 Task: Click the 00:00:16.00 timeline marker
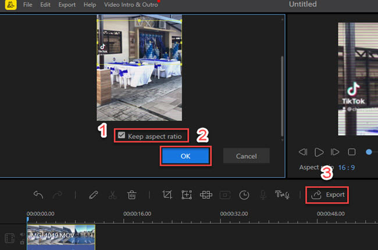137,213
